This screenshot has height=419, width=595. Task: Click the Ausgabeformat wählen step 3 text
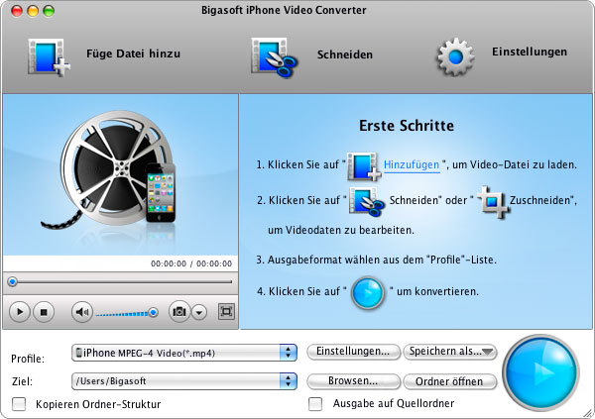(x=376, y=260)
